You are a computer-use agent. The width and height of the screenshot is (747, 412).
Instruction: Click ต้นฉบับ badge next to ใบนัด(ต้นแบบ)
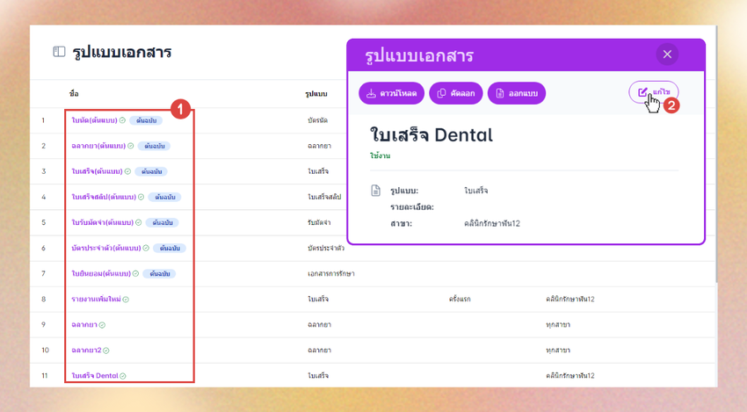tap(146, 120)
